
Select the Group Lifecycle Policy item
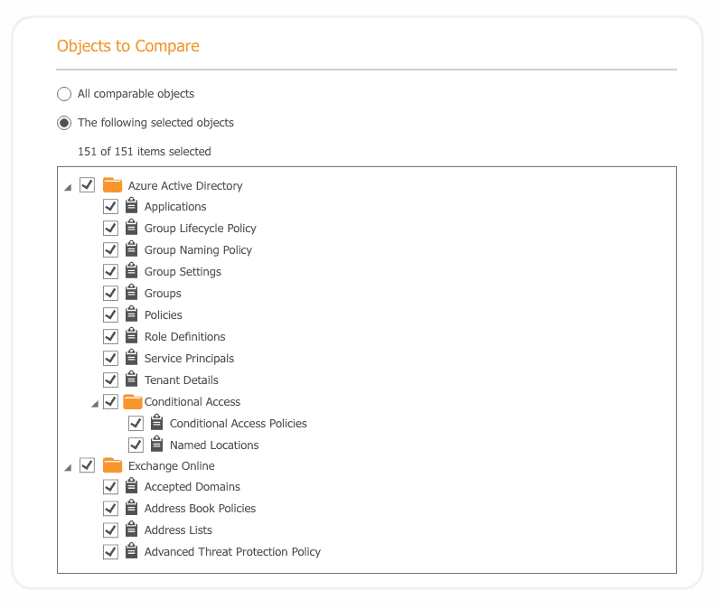coord(200,229)
